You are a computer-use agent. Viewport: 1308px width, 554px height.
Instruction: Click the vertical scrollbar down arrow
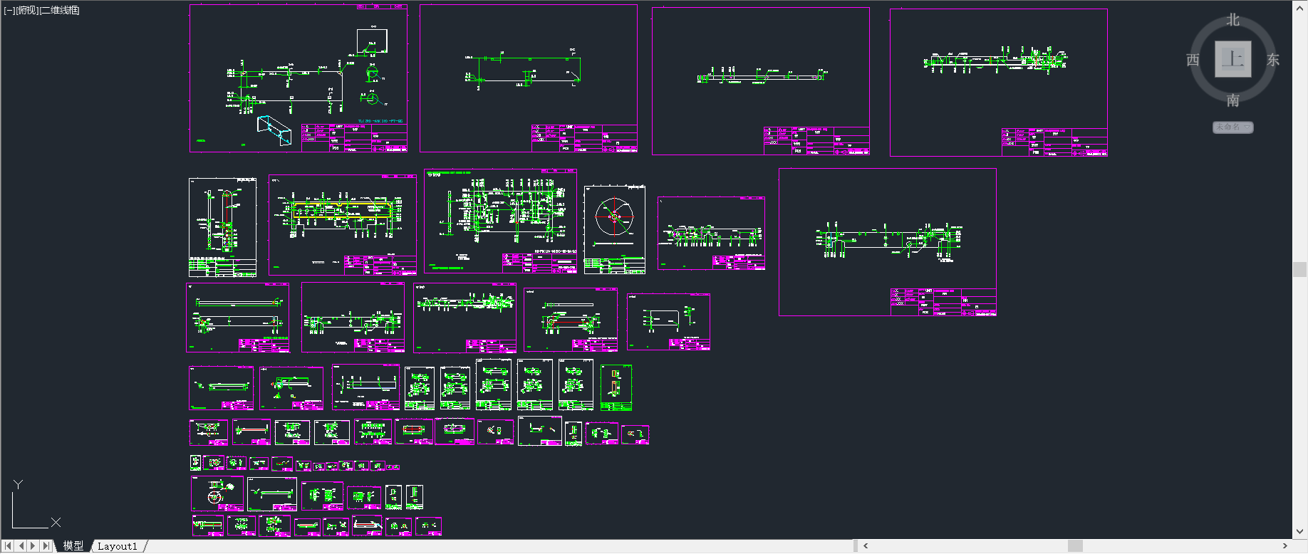[x=1300, y=531]
